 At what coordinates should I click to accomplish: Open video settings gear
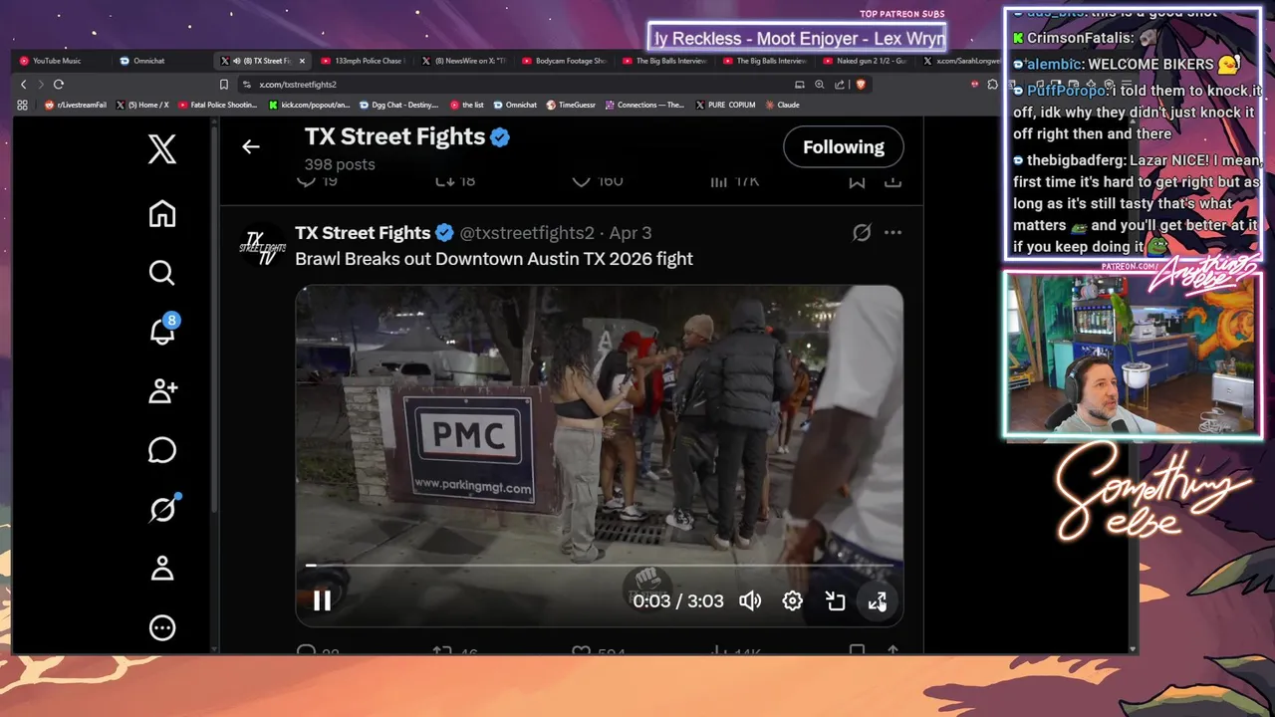pos(792,600)
